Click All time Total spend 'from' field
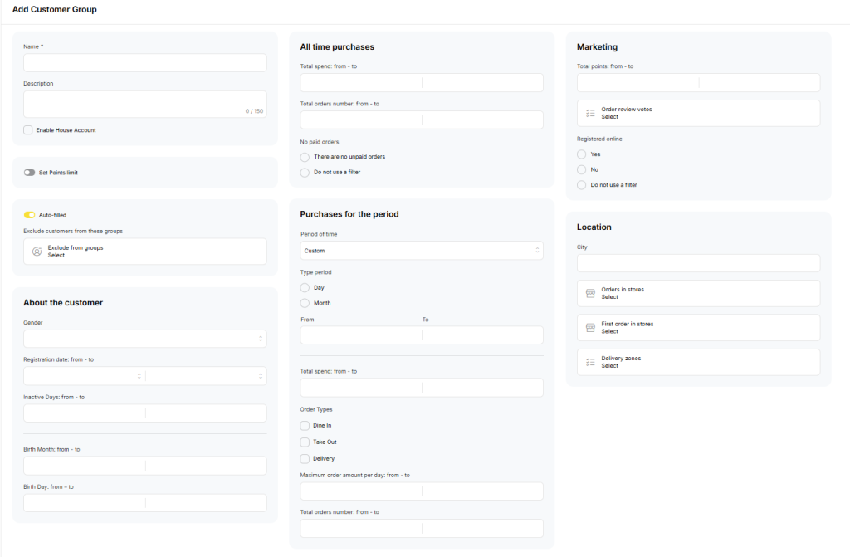This screenshot has height=557, width=850. point(361,83)
